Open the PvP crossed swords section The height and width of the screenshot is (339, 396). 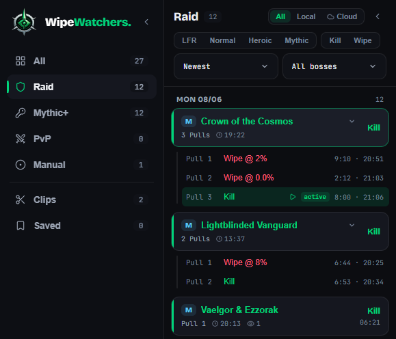[21, 139]
